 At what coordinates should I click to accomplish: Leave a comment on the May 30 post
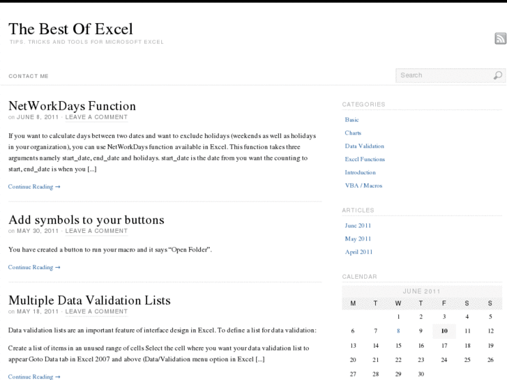96,231
